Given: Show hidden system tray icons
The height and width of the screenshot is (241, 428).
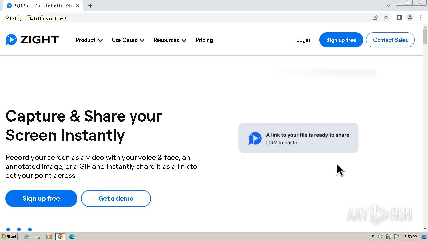Looking at the screenshot, I should (x=373, y=237).
